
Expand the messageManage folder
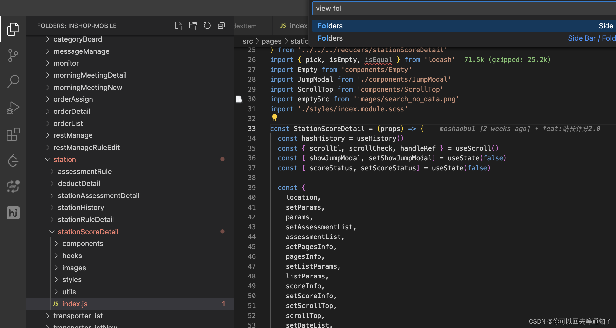tap(48, 51)
